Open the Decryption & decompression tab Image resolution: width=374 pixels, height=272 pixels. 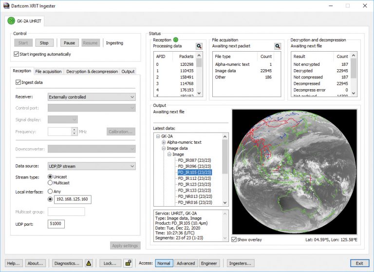(92, 71)
